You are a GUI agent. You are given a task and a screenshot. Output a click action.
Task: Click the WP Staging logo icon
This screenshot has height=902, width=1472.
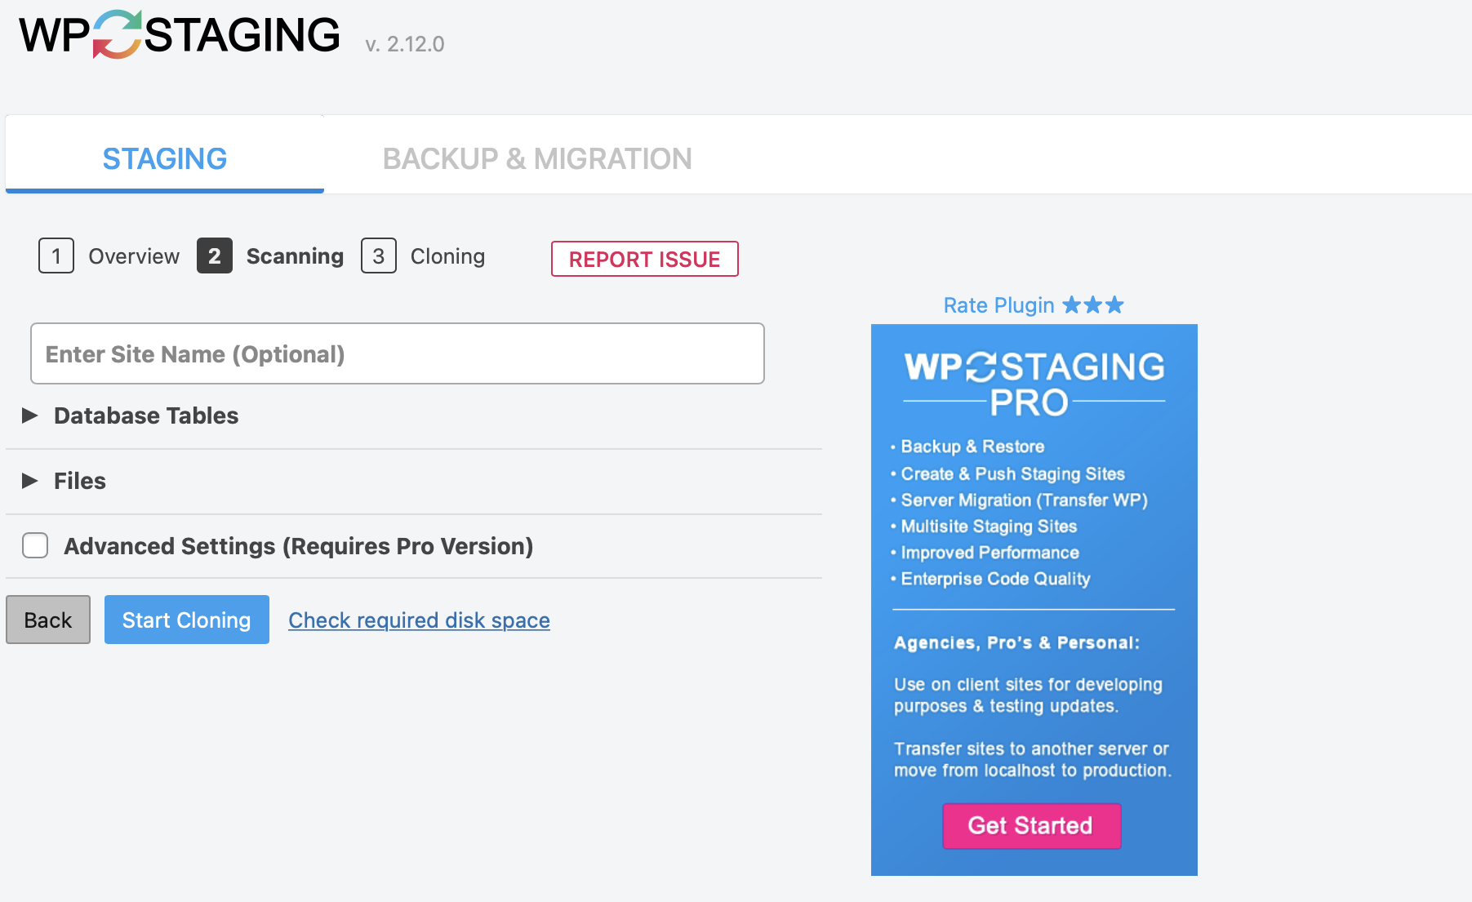coord(115,33)
